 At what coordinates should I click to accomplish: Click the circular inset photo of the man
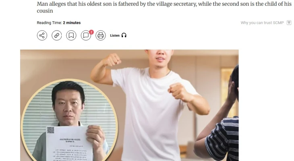coord(69,120)
